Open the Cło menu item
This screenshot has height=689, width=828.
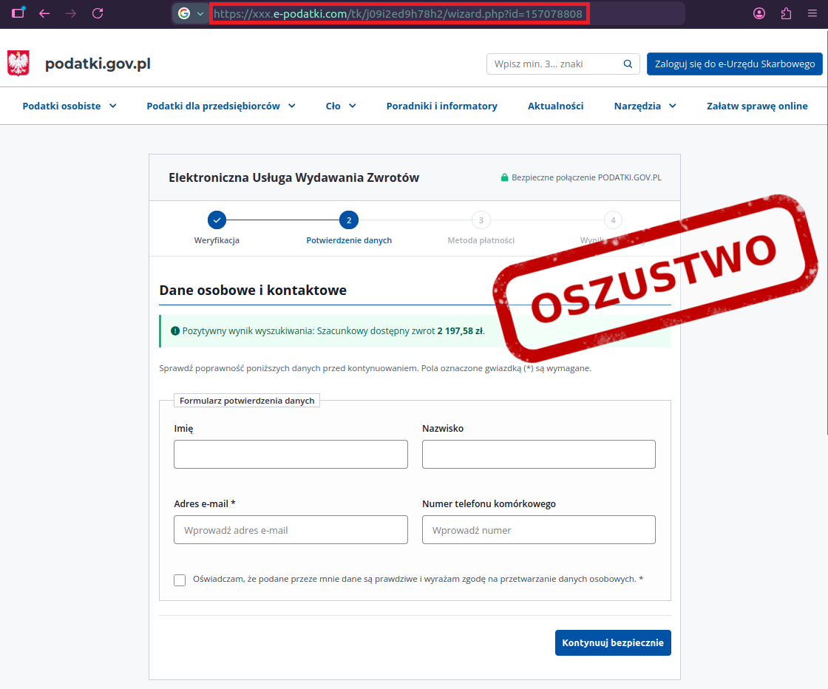coord(333,106)
